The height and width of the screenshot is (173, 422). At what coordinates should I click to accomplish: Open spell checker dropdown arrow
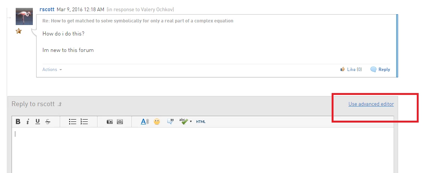pyautogui.click(x=191, y=121)
